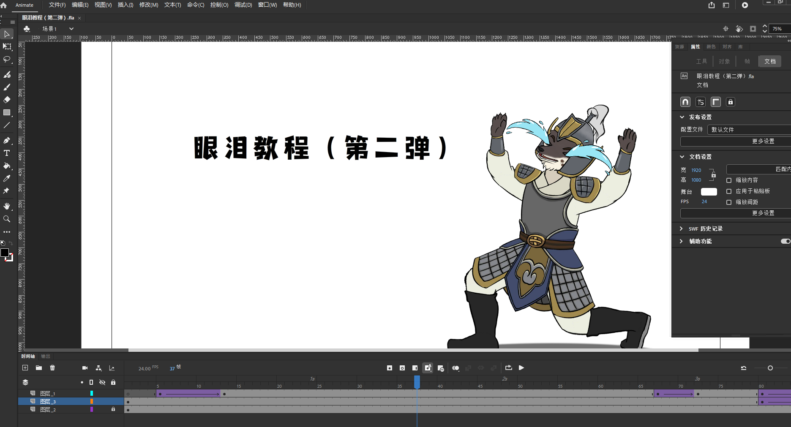Select the Paint Bucket tool
The height and width of the screenshot is (427, 791).
tap(7, 166)
